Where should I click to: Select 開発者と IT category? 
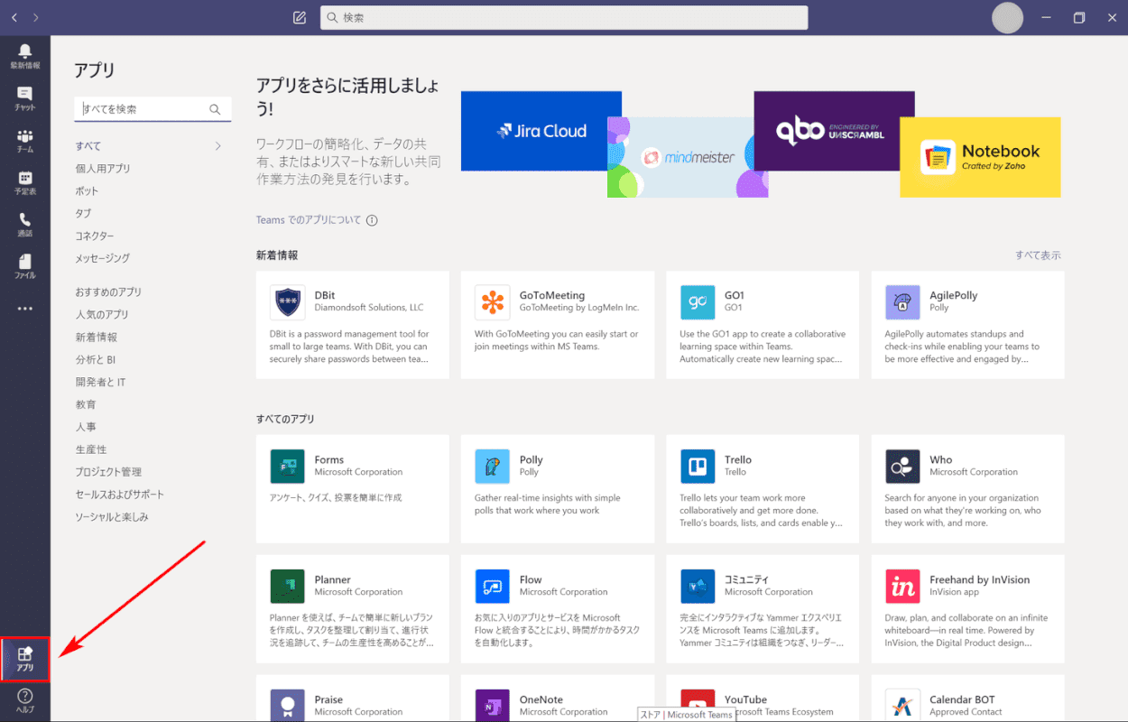pyautogui.click(x=100, y=383)
